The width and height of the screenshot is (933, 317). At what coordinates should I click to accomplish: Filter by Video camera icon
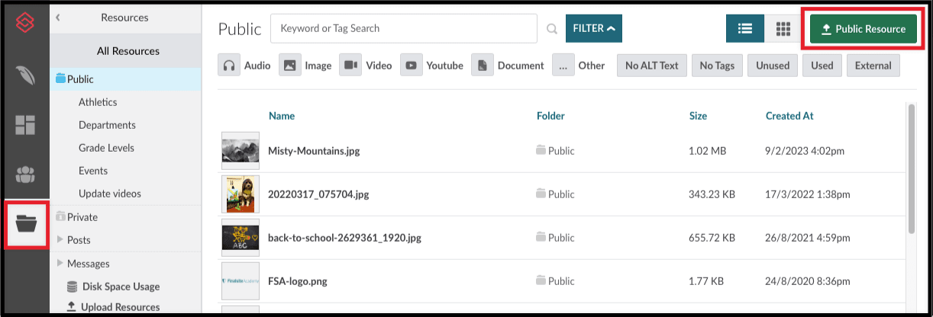tap(350, 65)
